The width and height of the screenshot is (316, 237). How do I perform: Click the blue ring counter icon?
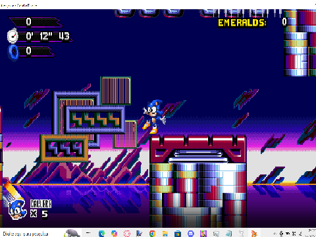pos(13,52)
